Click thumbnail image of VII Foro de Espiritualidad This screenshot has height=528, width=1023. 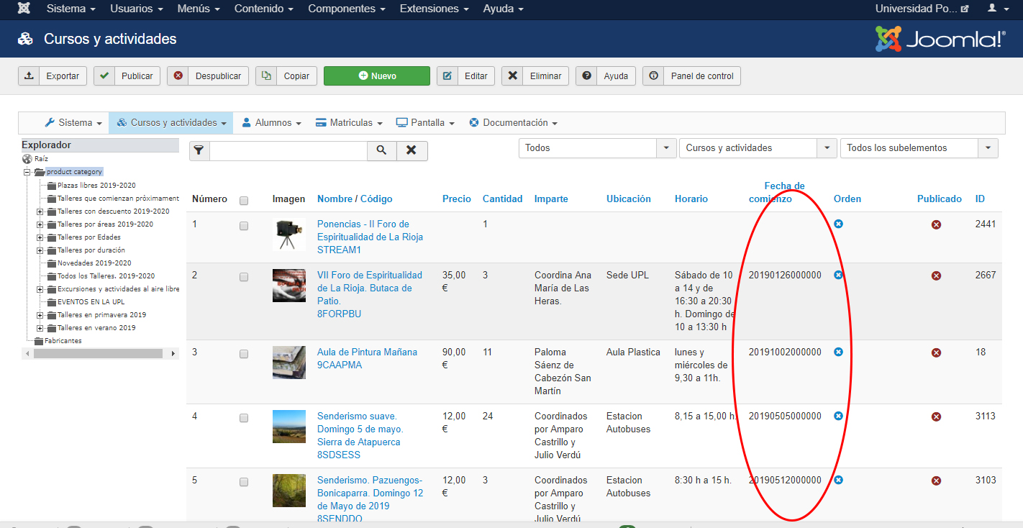point(288,286)
